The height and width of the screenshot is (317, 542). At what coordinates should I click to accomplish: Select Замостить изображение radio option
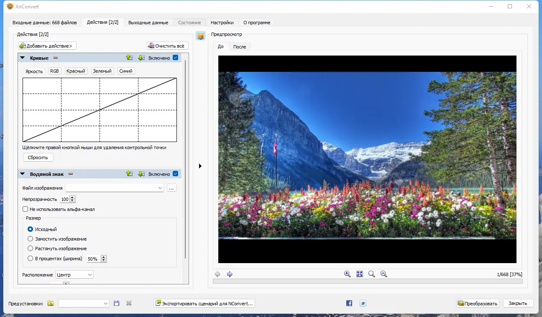(x=30, y=239)
